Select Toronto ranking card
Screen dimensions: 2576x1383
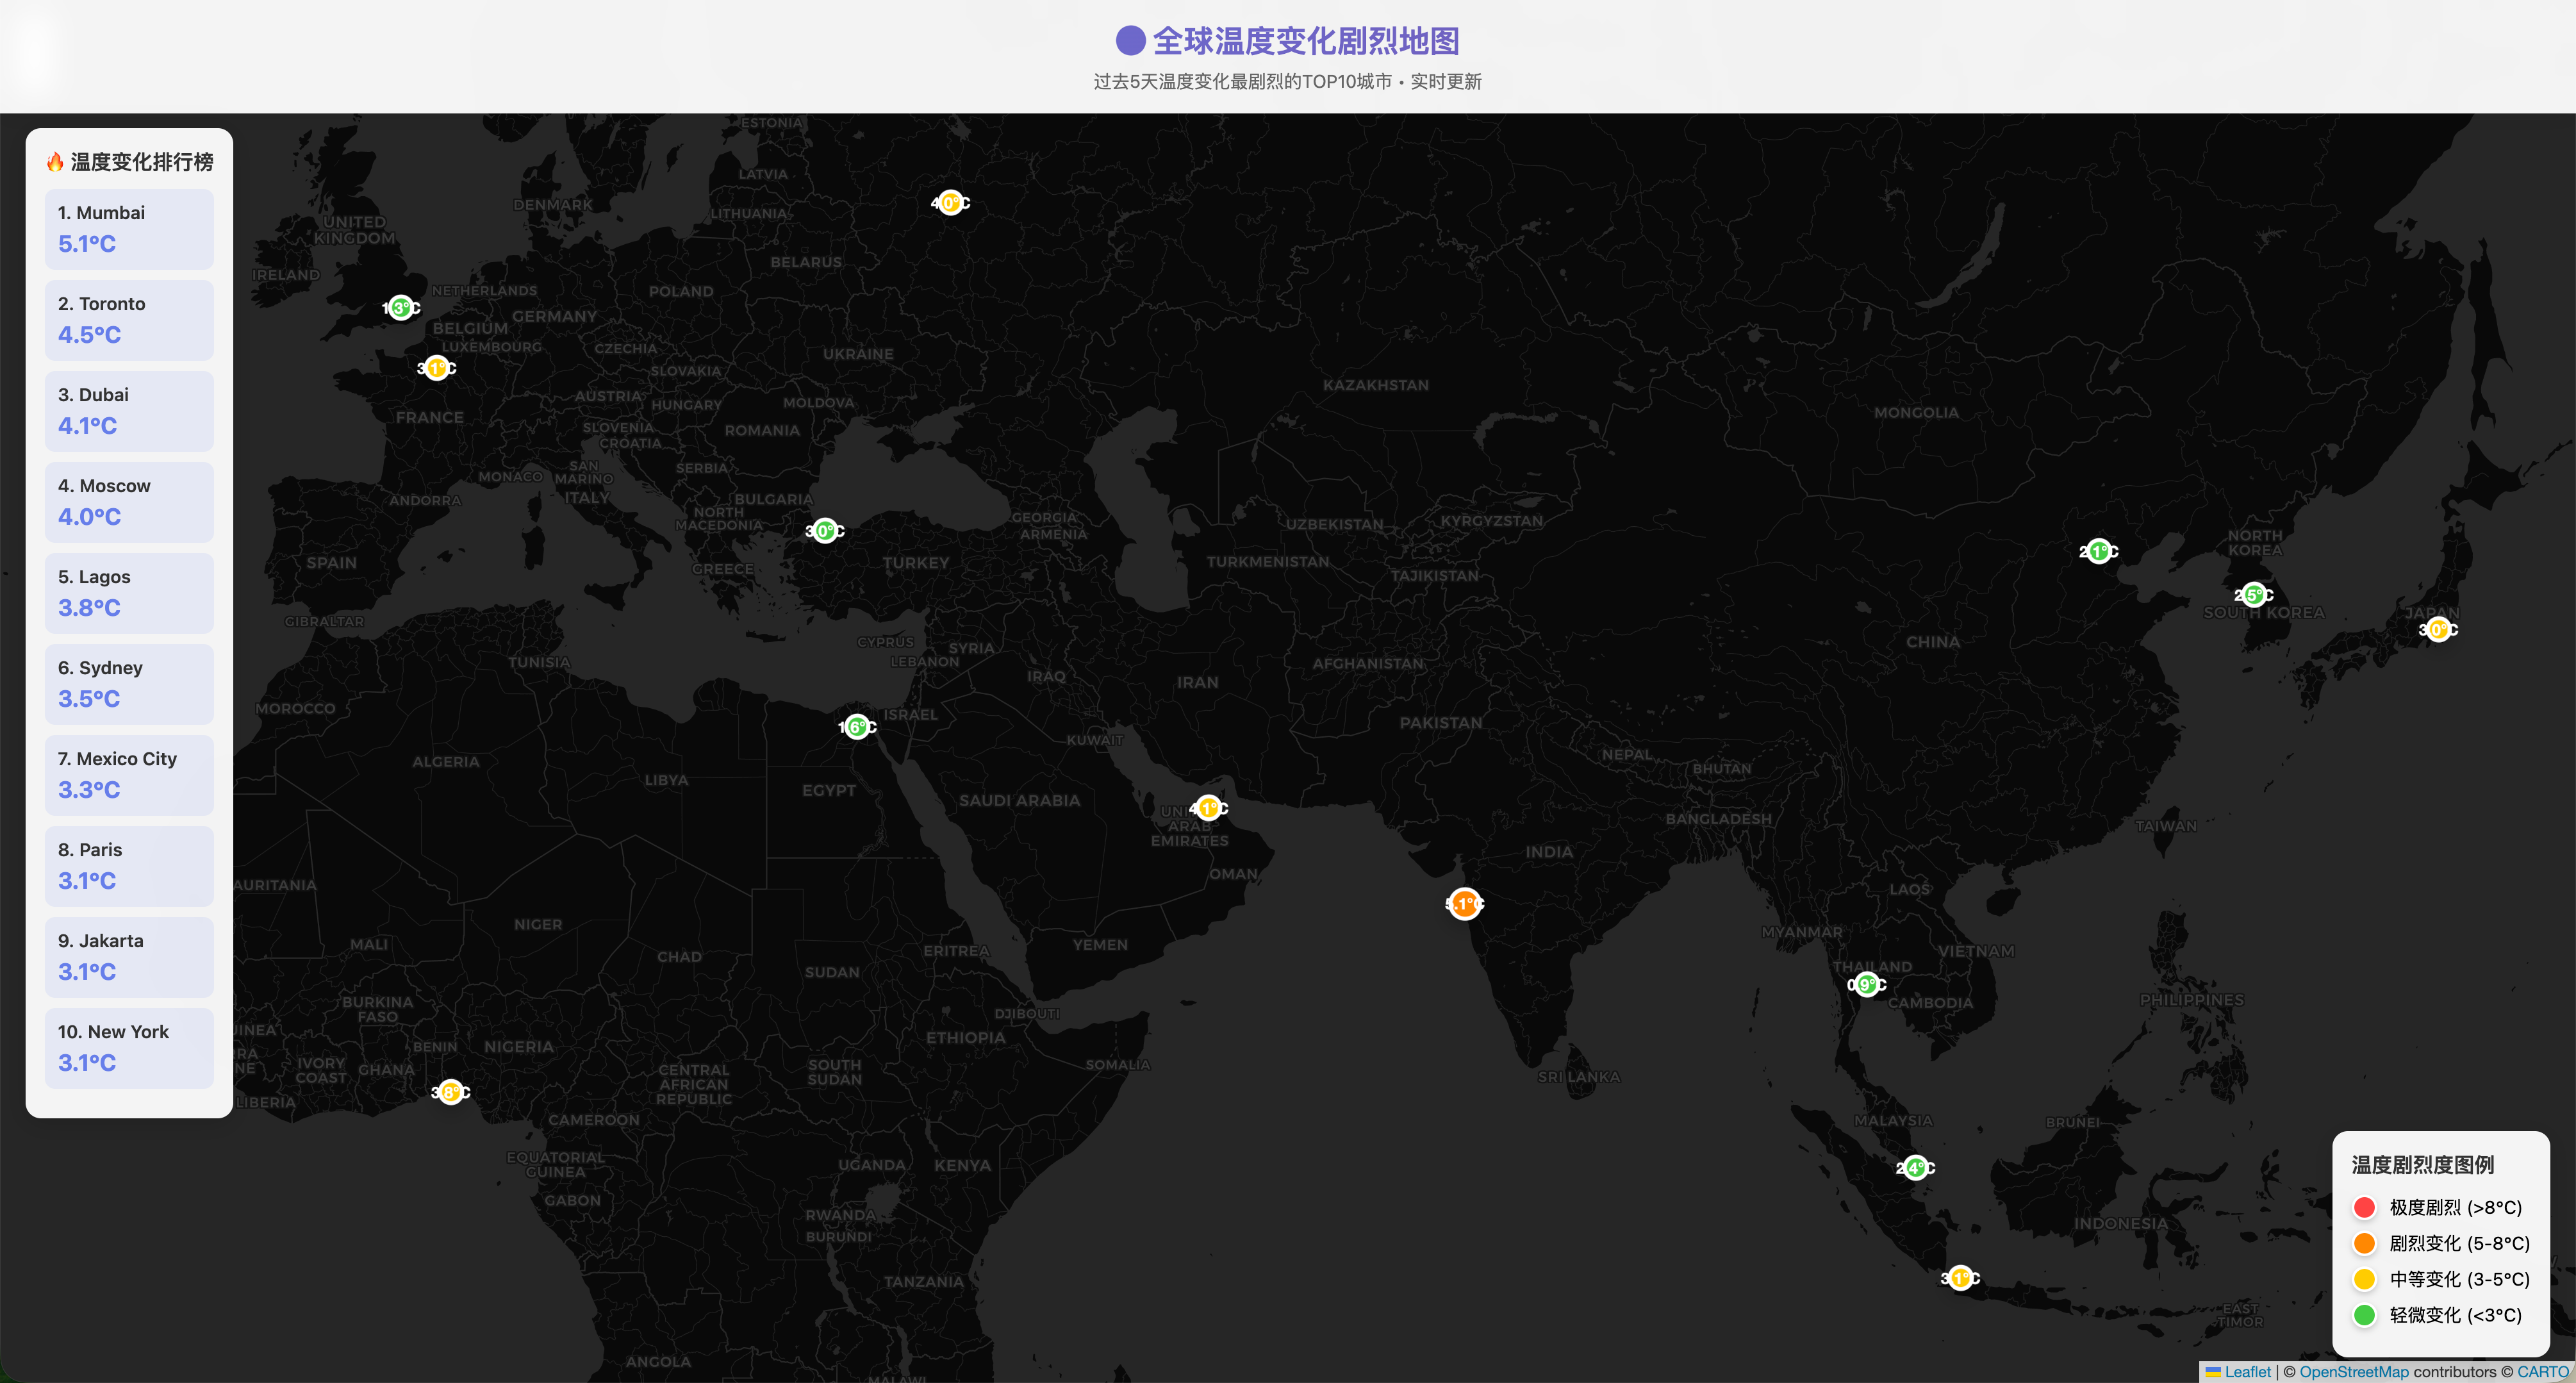[x=129, y=320]
